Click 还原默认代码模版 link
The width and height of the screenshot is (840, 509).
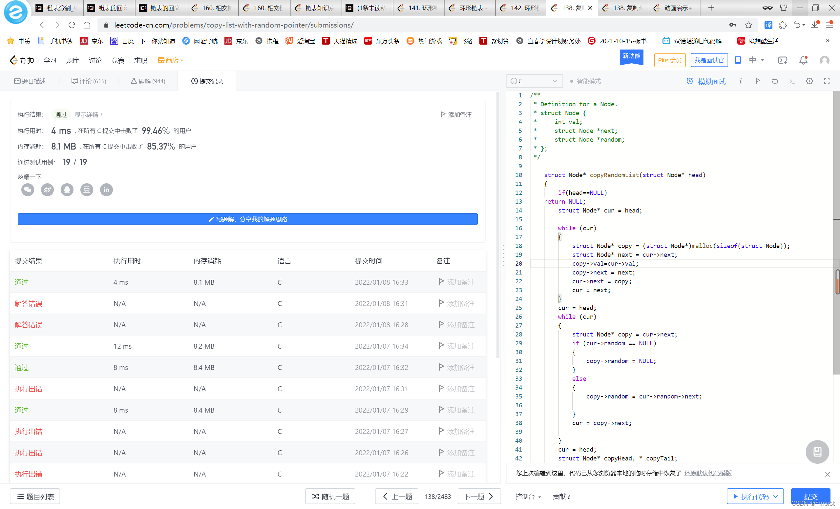(x=708, y=473)
